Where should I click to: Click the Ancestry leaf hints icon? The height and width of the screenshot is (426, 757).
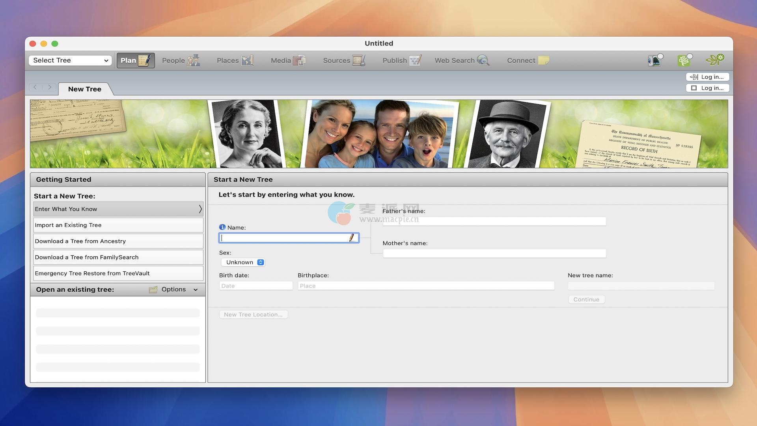[x=715, y=60]
